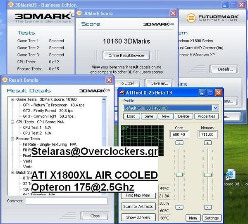Click 'Game Test 1: Selected' in 3DMark05
The image size is (248, 224).
[x=41, y=41]
